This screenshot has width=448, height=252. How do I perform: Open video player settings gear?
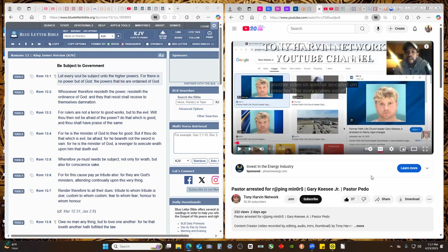pyautogui.click(x=391, y=149)
